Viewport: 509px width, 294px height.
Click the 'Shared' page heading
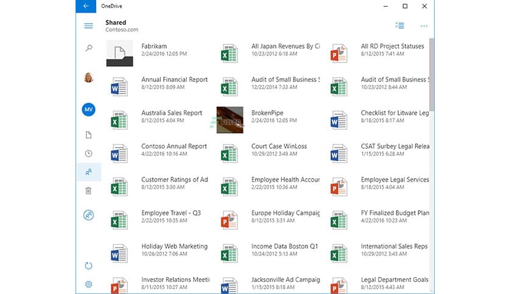pyautogui.click(x=116, y=22)
